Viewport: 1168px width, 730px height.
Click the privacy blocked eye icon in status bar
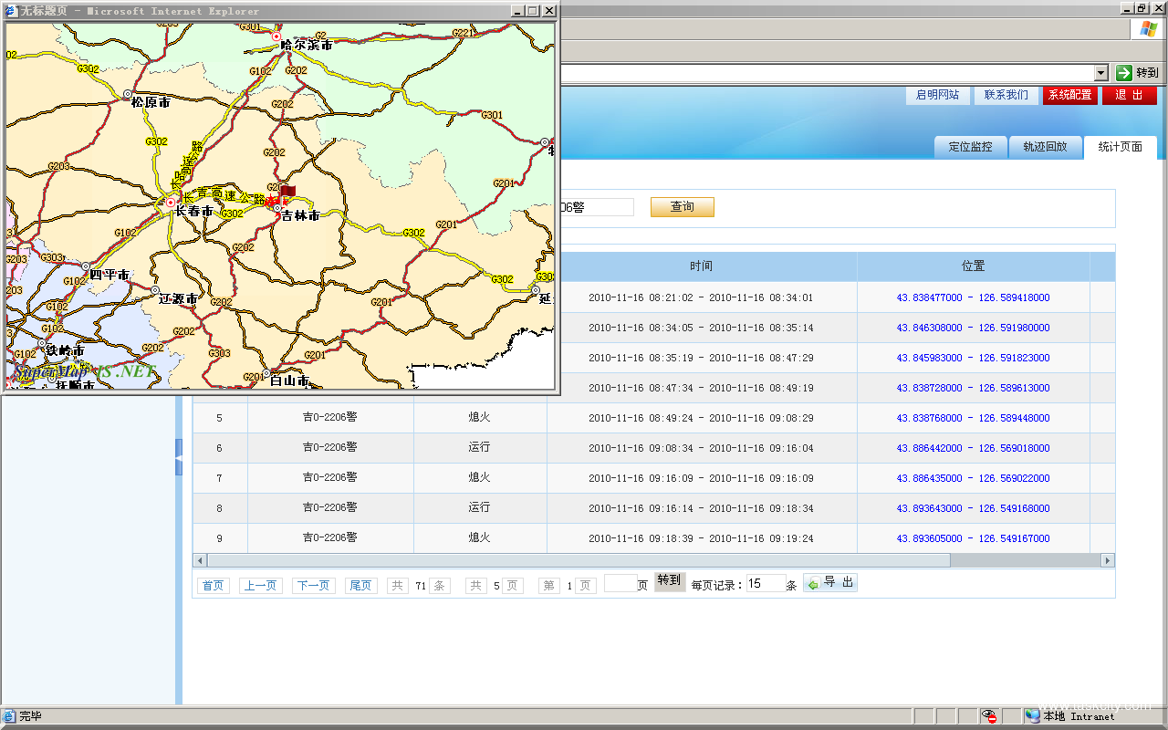[x=990, y=716]
